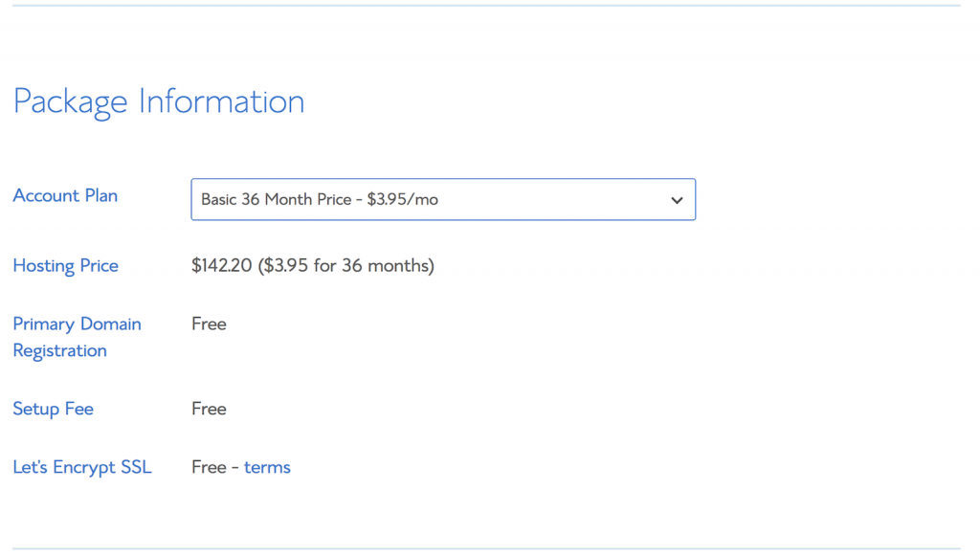
Task: Click the Primary Domain label text
Action: point(77,323)
